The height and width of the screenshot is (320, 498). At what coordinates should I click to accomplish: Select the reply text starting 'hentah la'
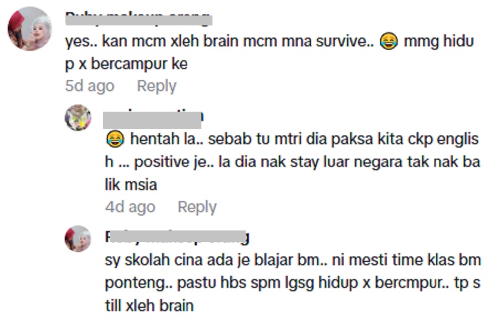293,162
